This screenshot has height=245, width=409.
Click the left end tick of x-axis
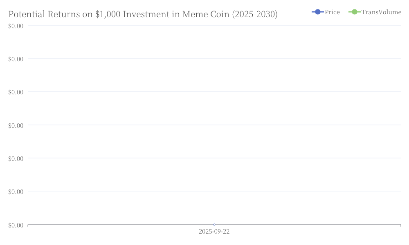[x=28, y=225]
